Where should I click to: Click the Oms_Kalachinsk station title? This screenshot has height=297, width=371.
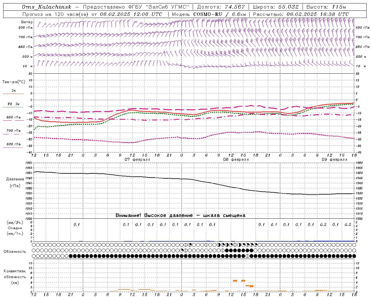(x=46, y=7)
